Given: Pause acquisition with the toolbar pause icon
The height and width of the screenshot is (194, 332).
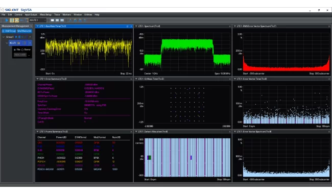Looking at the screenshot, I should pos(12,20).
